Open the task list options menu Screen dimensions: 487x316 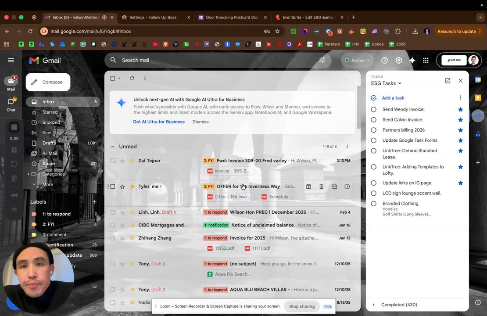coord(461,97)
